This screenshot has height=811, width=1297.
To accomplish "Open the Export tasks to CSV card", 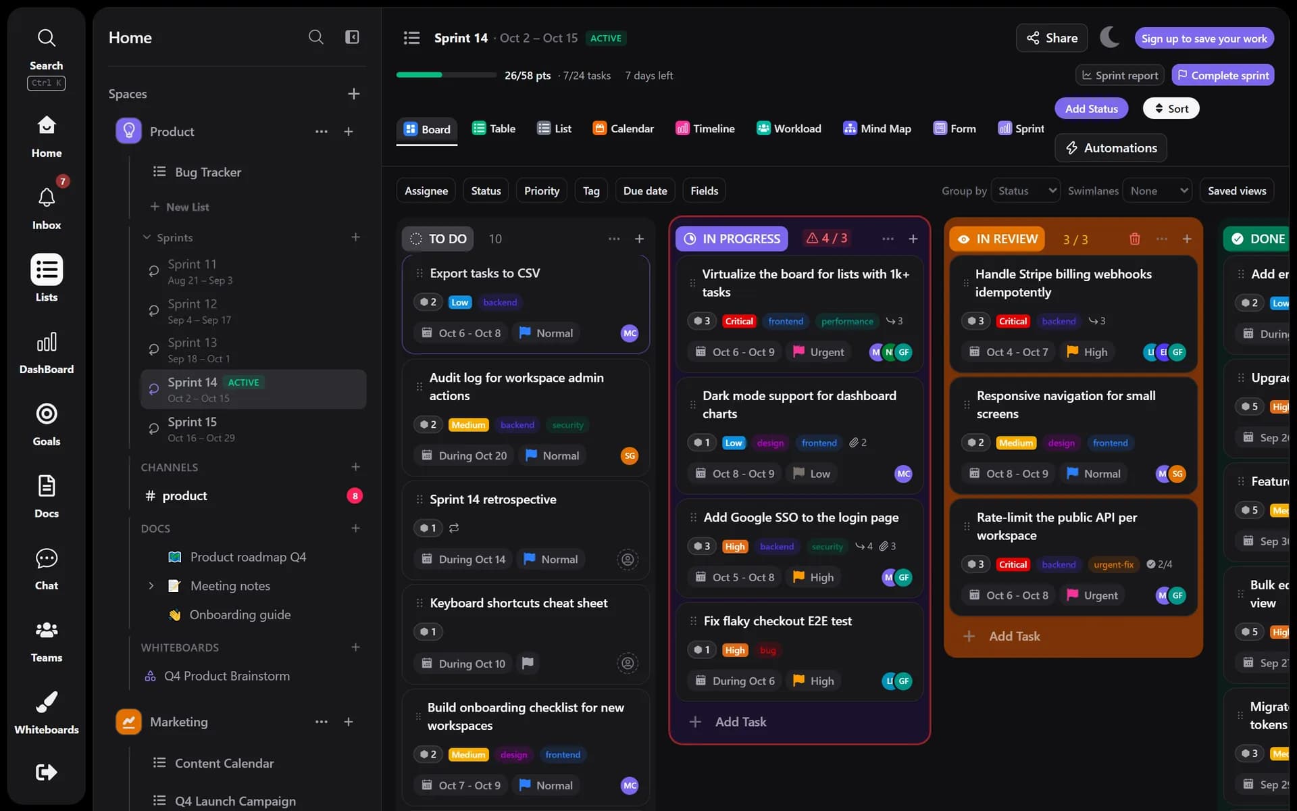I will click(526, 303).
